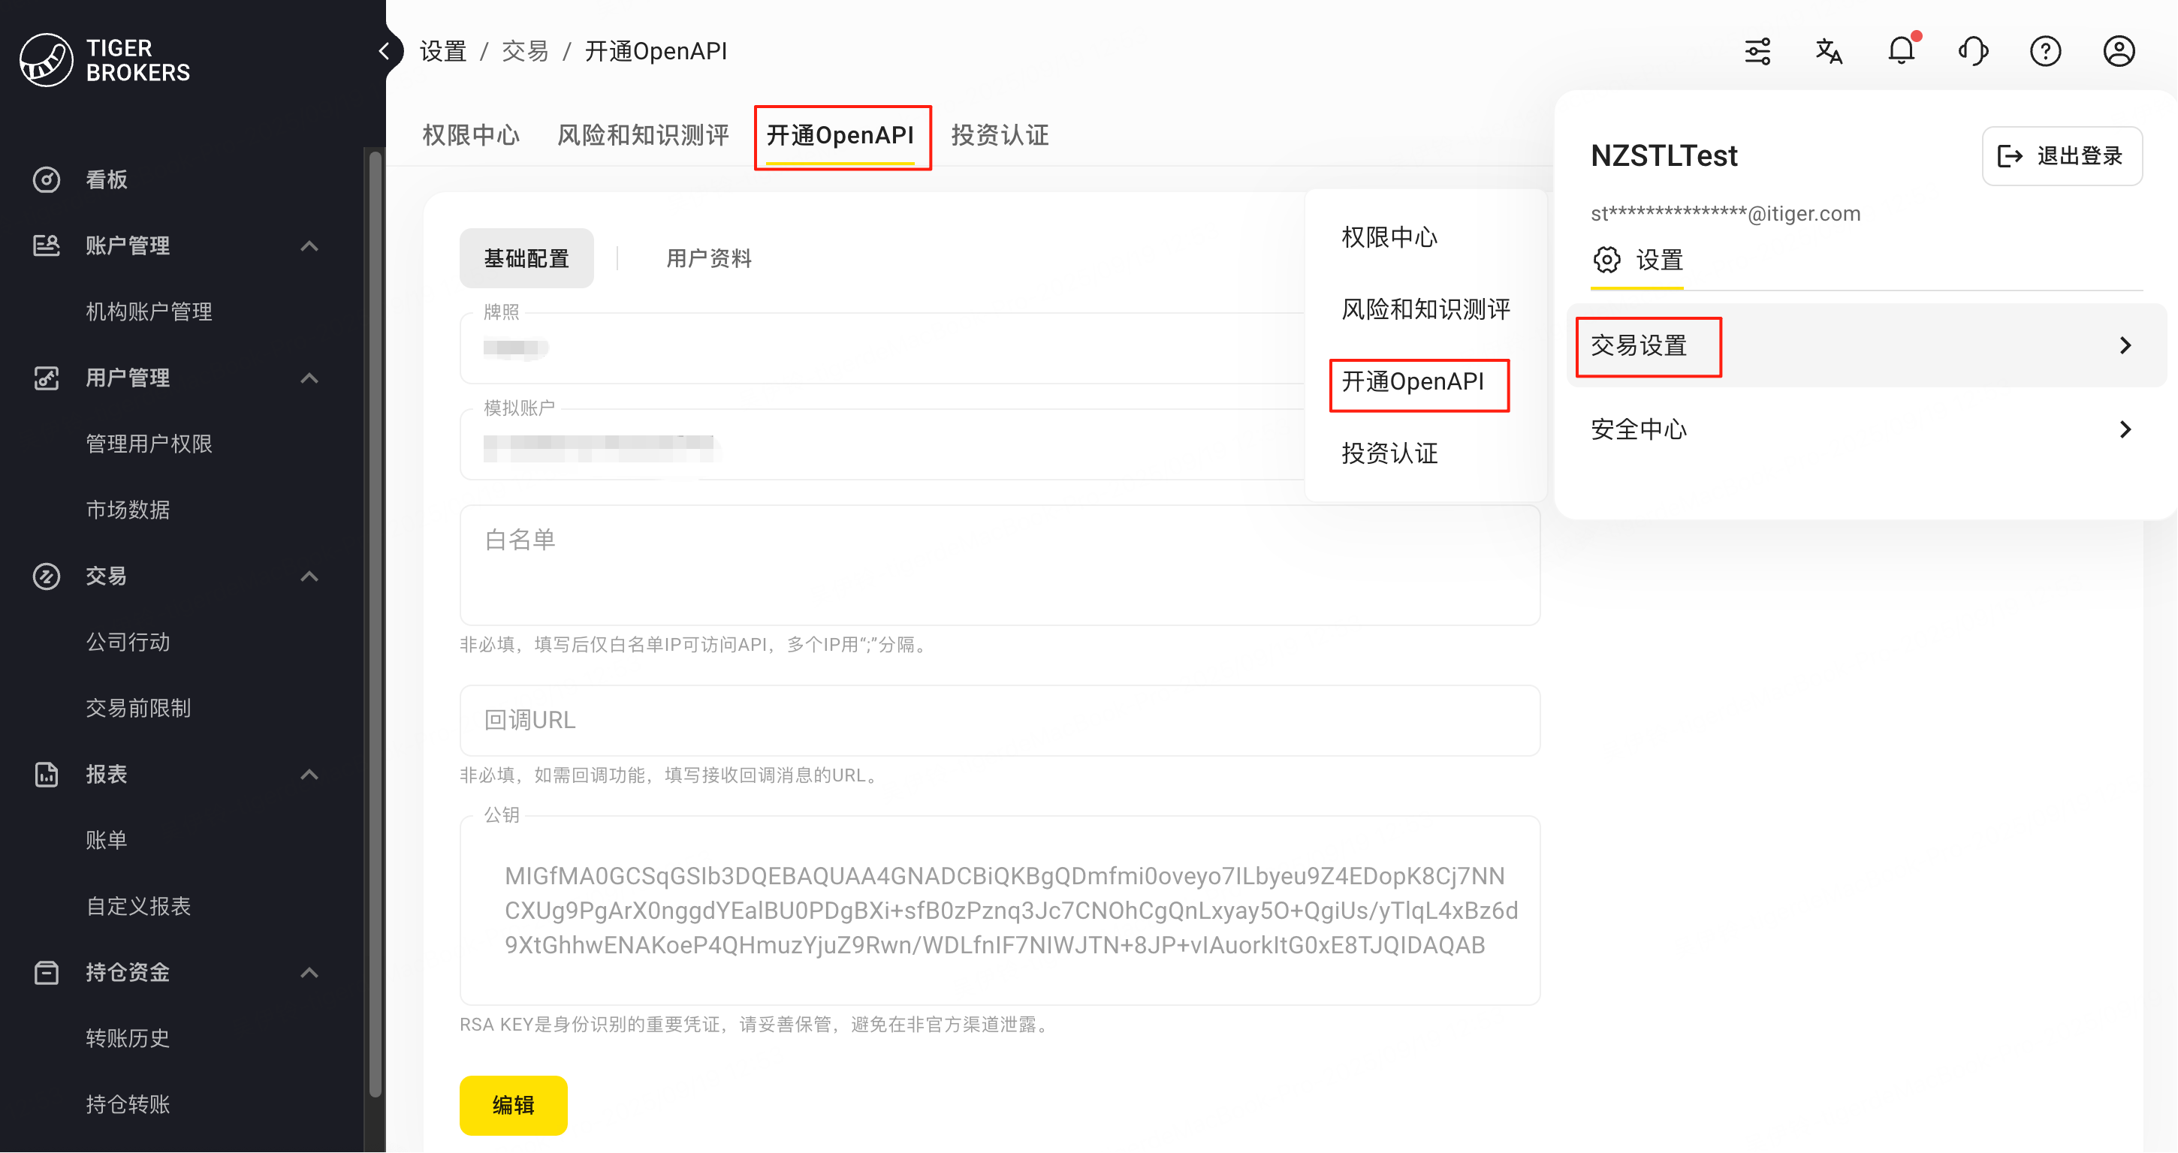
Task: Collapse the sidebar with the arrow toggle
Action: pos(384,52)
